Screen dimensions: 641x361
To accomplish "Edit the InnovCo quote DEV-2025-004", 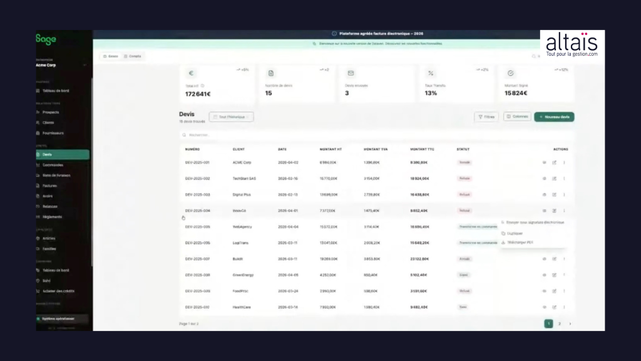I will point(555,211).
